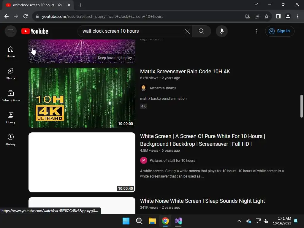Click the install app icon in the address bar
This screenshot has height=228, width=304.
tap(247, 17)
